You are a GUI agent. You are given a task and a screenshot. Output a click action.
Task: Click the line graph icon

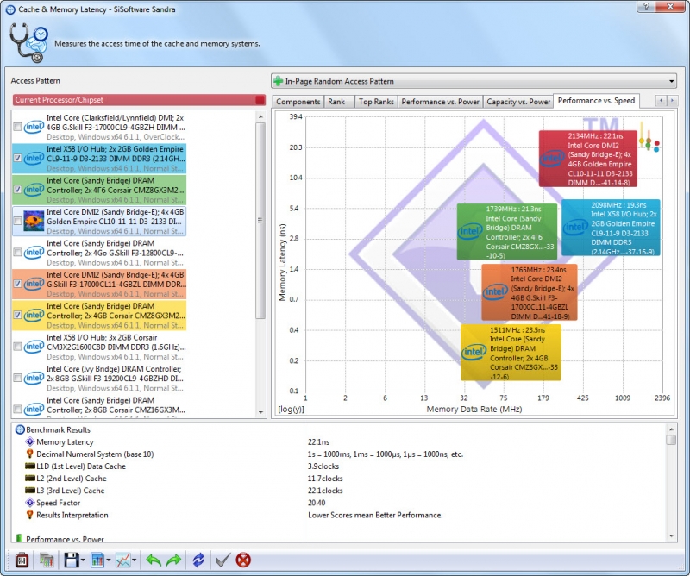click(x=122, y=560)
